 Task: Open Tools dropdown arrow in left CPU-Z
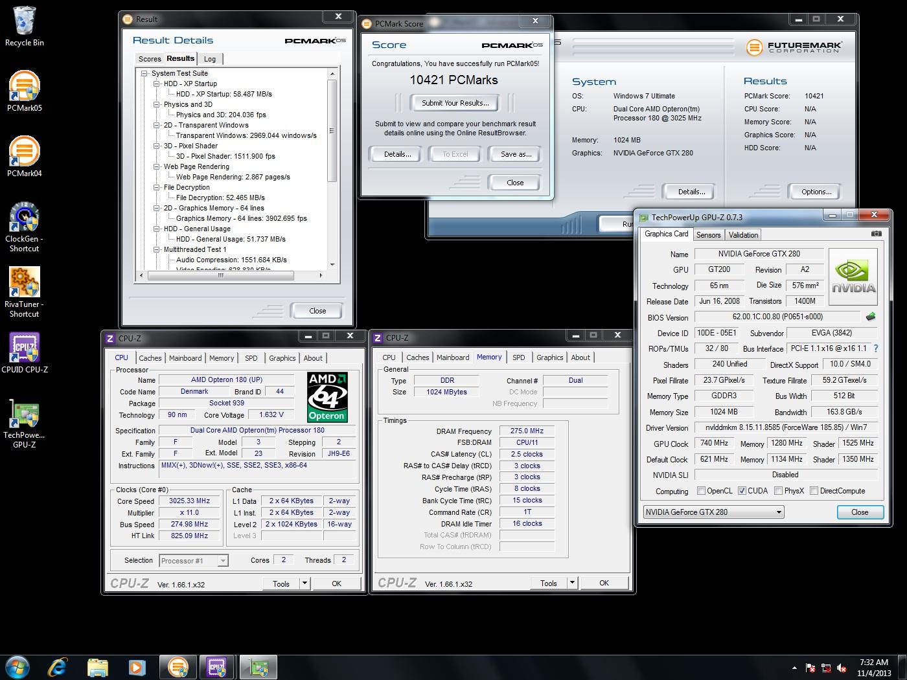pyautogui.click(x=304, y=584)
